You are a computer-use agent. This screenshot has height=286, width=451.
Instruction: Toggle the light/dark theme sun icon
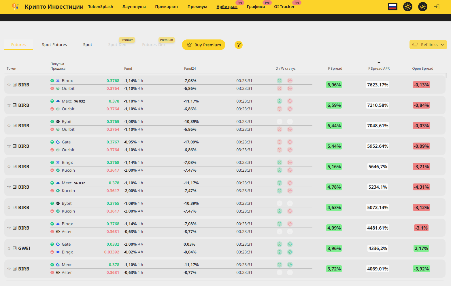pyautogui.click(x=407, y=7)
